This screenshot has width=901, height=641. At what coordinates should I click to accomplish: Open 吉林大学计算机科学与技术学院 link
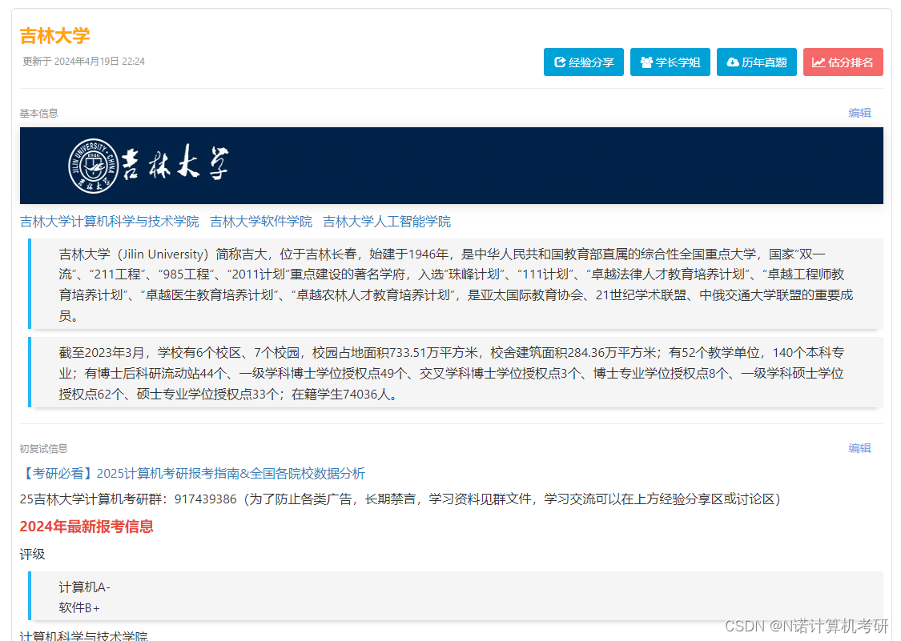tap(110, 222)
